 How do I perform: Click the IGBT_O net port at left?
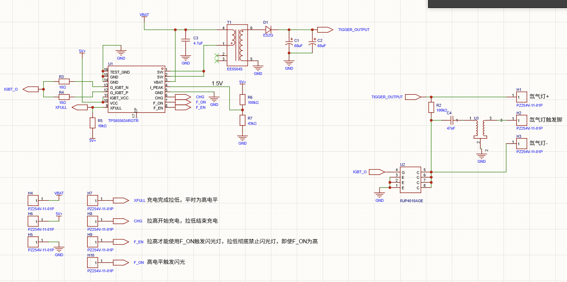(x=31, y=89)
